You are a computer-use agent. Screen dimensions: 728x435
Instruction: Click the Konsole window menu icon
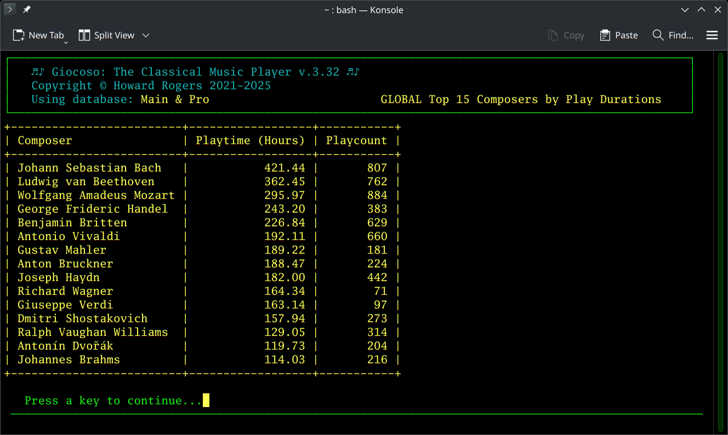10,10
